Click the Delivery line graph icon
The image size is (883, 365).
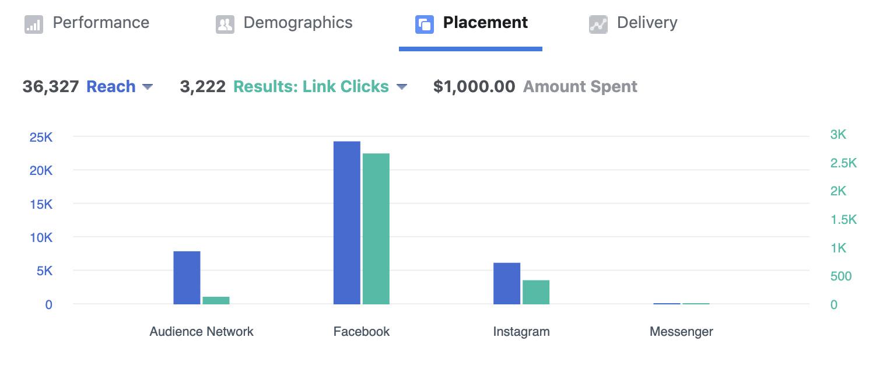click(598, 24)
